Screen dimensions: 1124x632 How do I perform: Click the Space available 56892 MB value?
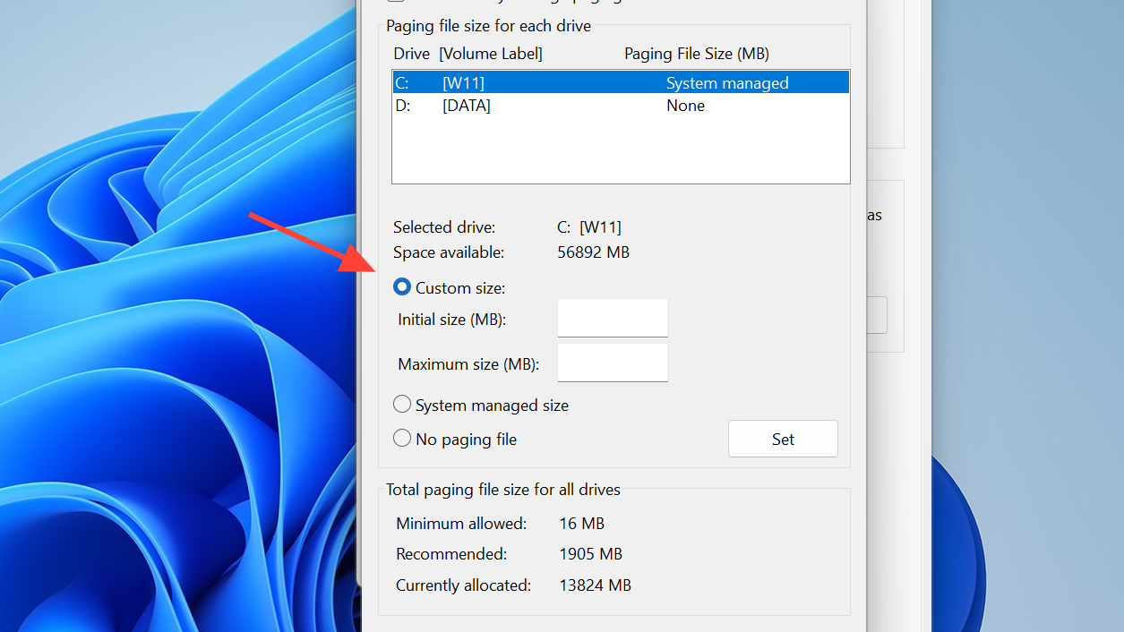coord(593,252)
